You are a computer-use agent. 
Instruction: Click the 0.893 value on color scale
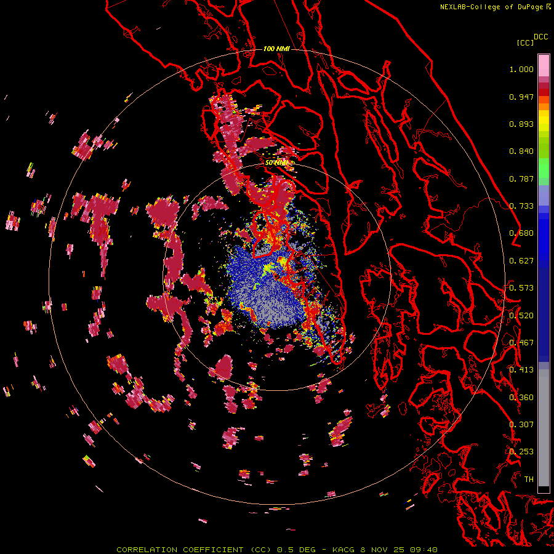pyautogui.click(x=521, y=124)
